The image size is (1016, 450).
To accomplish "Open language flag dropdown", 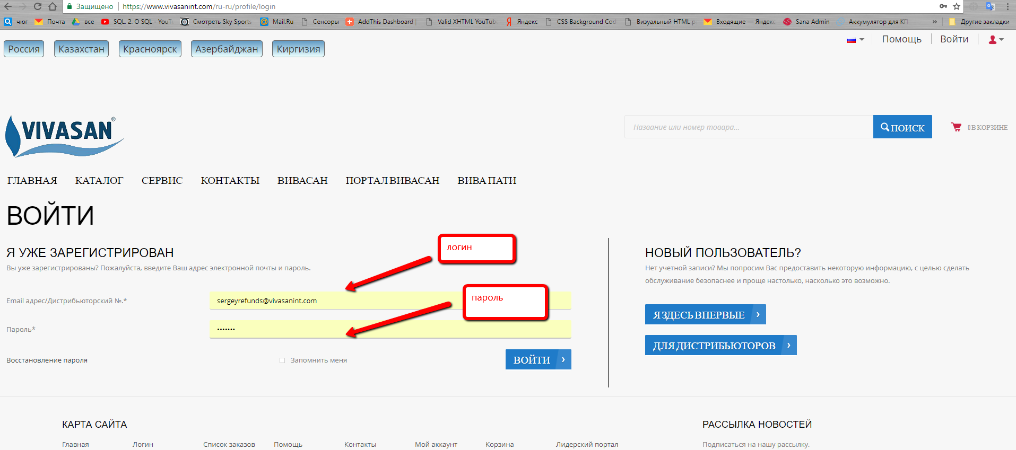I will tap(855, 40).
